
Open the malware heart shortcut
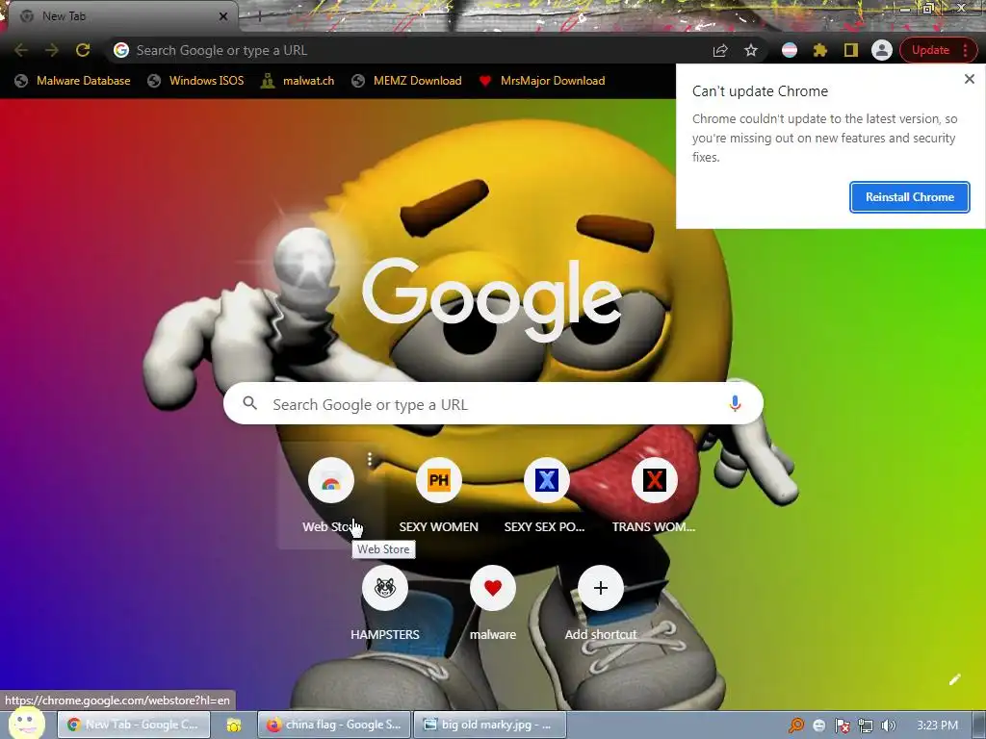click(x=493, y=588)
